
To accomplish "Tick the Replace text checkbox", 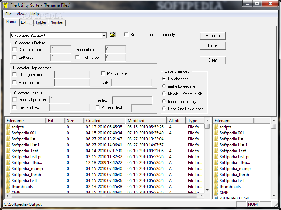I will point(14,82).
